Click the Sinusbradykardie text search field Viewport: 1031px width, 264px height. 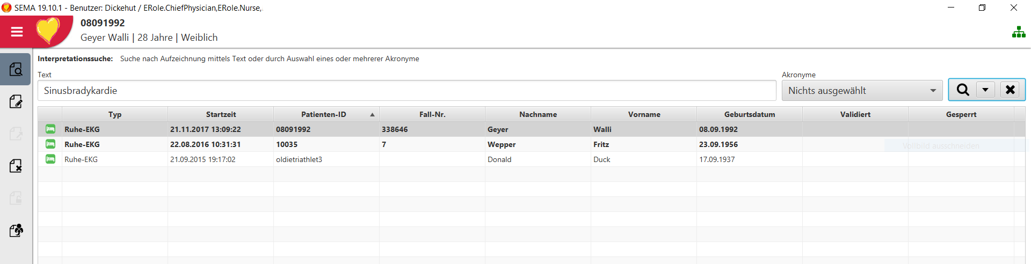(x=406, y=91)
